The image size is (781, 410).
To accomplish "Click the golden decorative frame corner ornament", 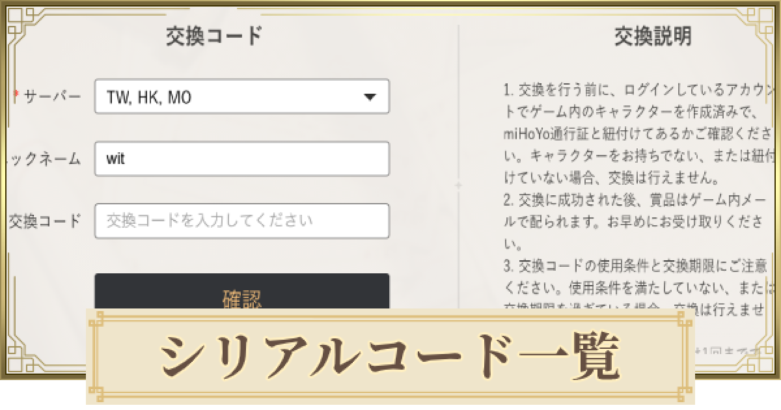I will pos(14,14).
